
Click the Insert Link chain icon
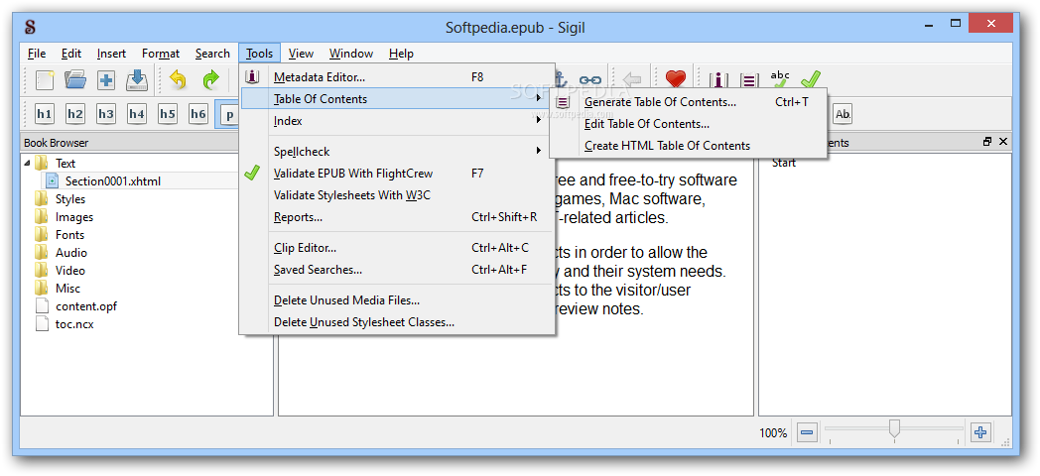589,80
